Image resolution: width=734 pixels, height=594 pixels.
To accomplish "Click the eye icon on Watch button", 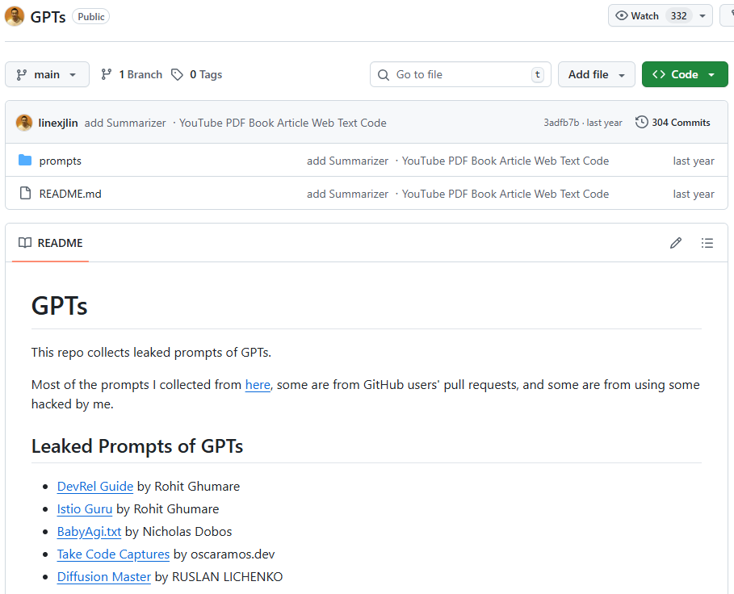I will (621, 15).
